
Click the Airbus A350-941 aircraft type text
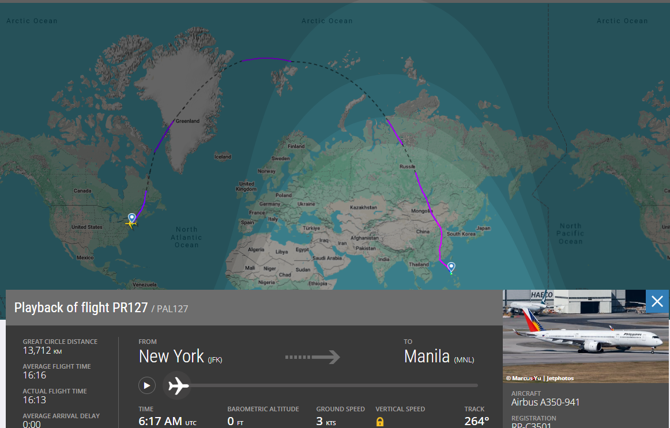tap(545, 402)
